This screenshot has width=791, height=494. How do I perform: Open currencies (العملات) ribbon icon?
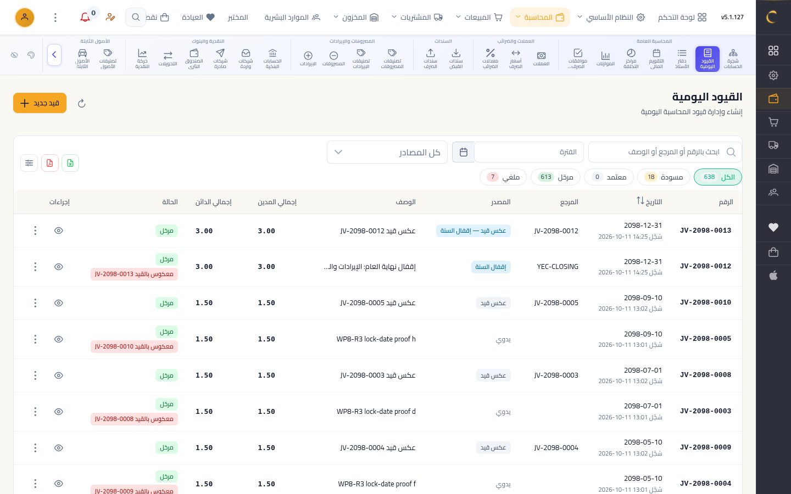click(541, 59)
